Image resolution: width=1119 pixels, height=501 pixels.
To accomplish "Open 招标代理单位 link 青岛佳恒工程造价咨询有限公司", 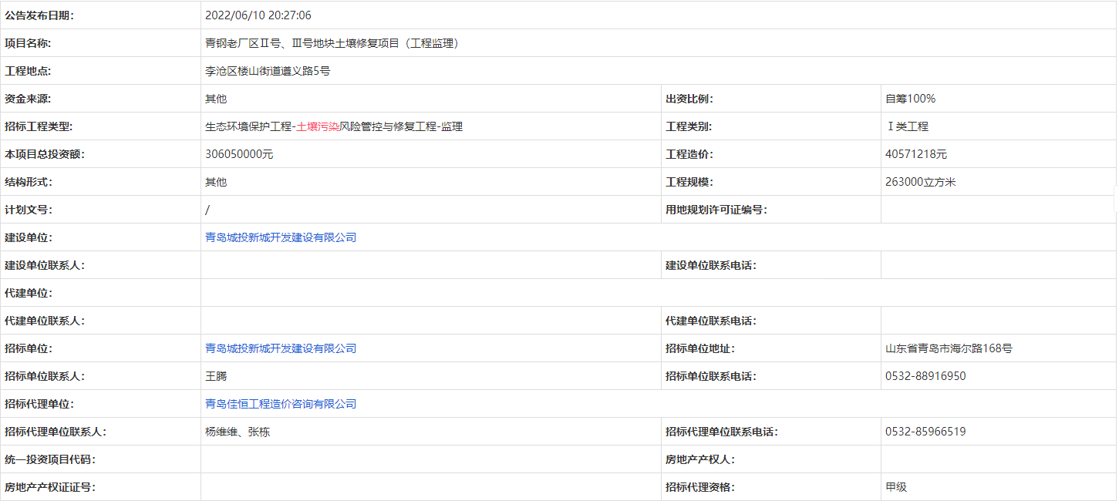I will (281, 404).
